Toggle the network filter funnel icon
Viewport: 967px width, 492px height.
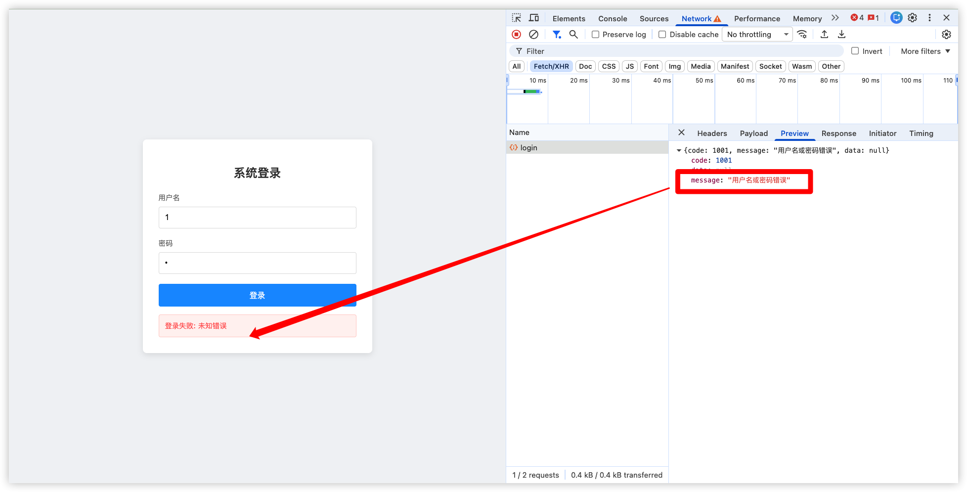click(x=557, y=35)
